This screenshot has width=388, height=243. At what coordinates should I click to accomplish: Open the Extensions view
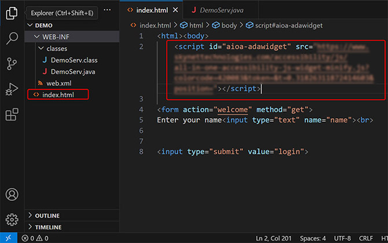coord(12,115)
